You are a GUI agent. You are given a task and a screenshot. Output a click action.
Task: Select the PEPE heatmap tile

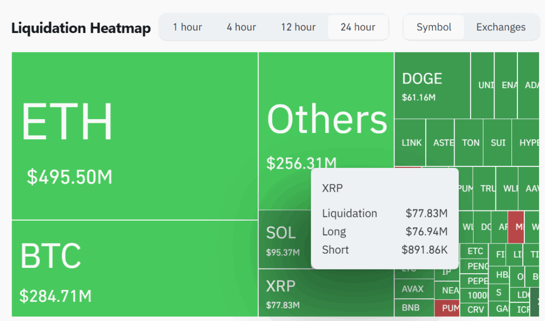pos(474,281)
